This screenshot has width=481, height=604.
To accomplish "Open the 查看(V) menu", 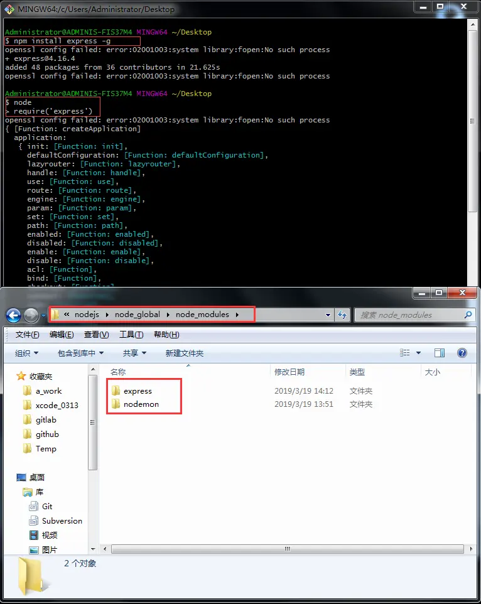I will 96,335.
